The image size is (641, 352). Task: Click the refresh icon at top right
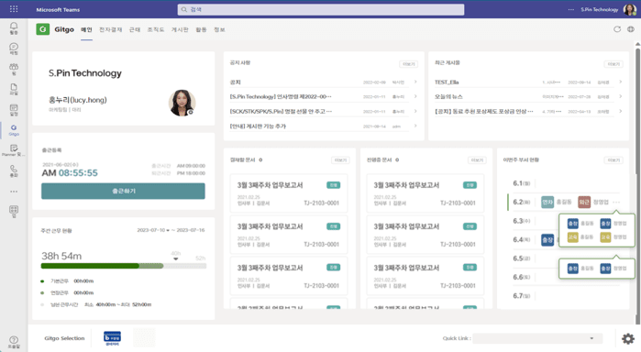point(617,29)
